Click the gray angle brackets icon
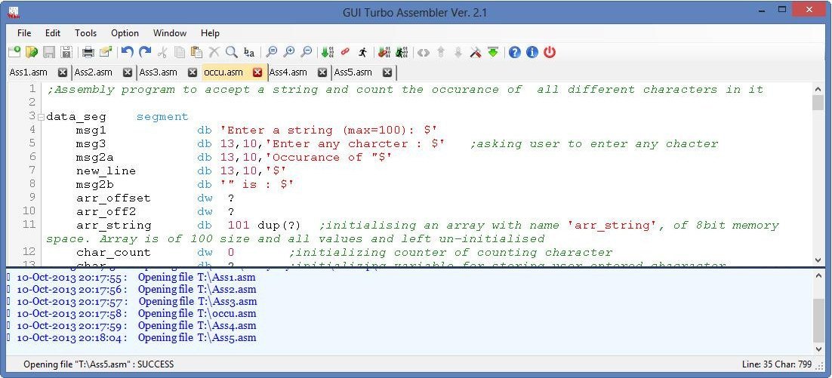 pyautogui.click(x=423, y=52)
